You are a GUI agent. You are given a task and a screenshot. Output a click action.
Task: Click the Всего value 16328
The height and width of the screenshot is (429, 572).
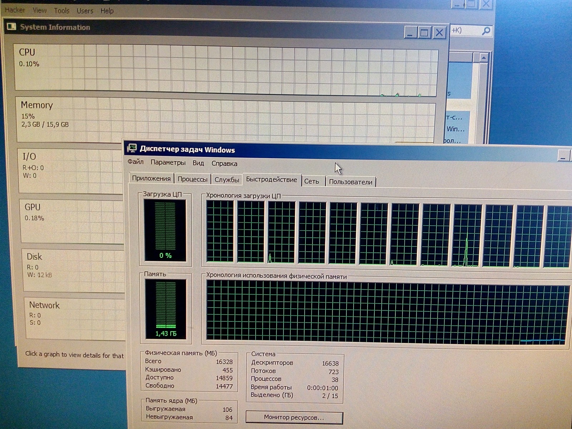224,362
